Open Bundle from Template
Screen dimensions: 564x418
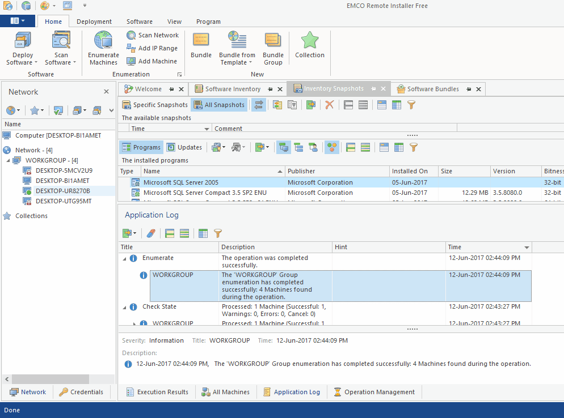coord(237,48)
